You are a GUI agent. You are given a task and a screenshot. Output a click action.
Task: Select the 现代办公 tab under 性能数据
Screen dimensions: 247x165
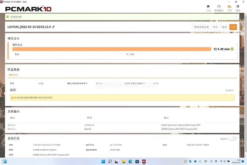click(13, 75)
